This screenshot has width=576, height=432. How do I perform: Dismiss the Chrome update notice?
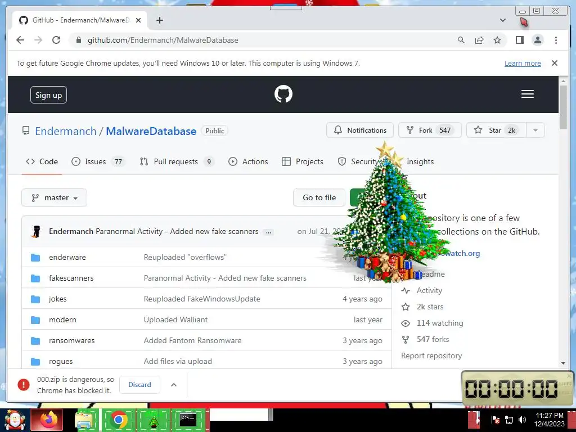(555, 63)
